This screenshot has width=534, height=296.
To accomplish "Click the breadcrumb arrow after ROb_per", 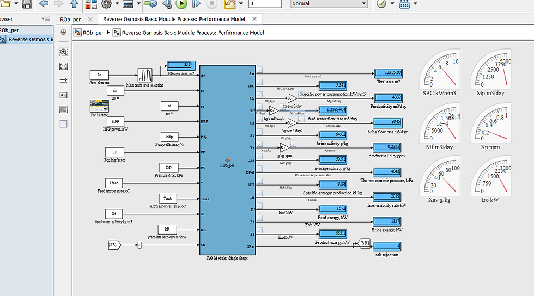I will (x=108, y=33).
